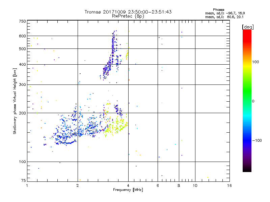Click the colorbar tick label '100'

pyautogui.click(x=255, y=62)
